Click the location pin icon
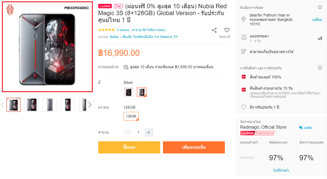 point(243,19)
